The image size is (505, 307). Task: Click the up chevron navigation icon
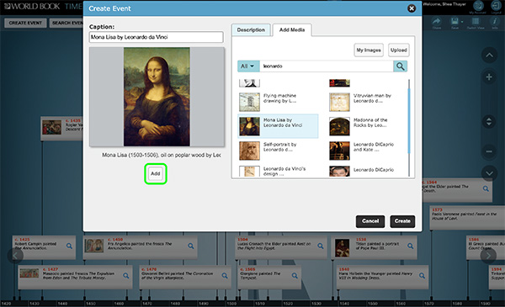pyautogui.click(x=489, y=56)
